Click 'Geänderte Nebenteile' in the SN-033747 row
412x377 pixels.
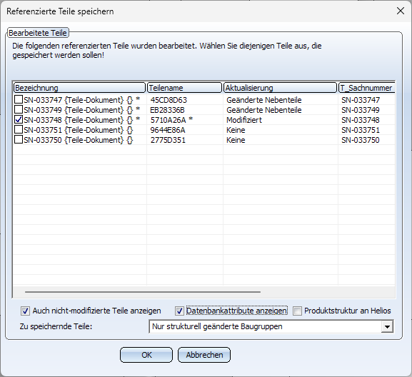coord(263,100)
